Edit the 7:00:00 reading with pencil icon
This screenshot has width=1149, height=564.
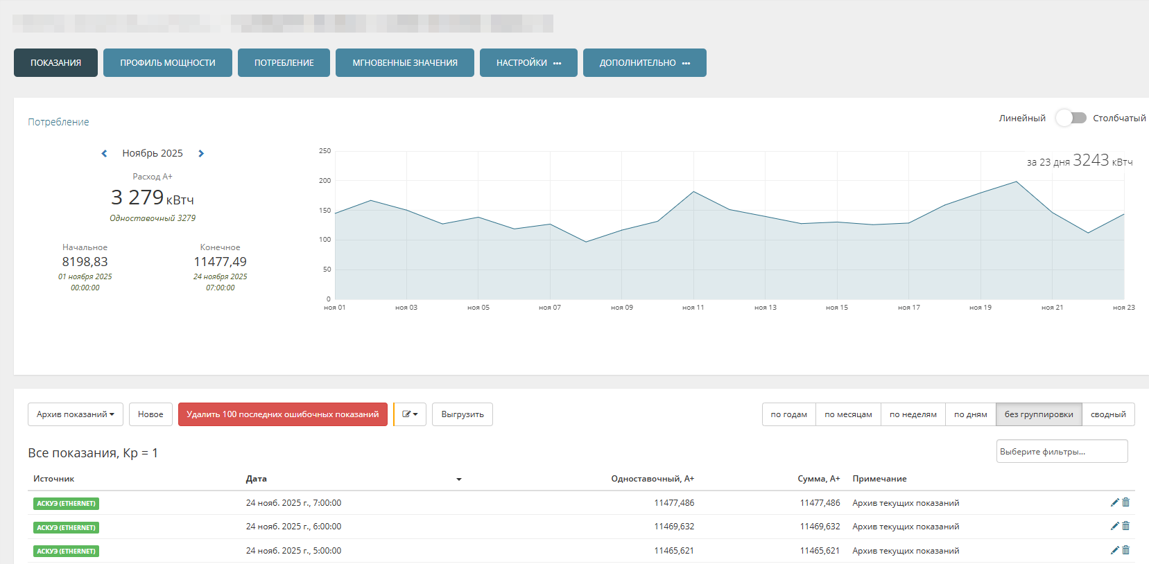(1114, 502)
